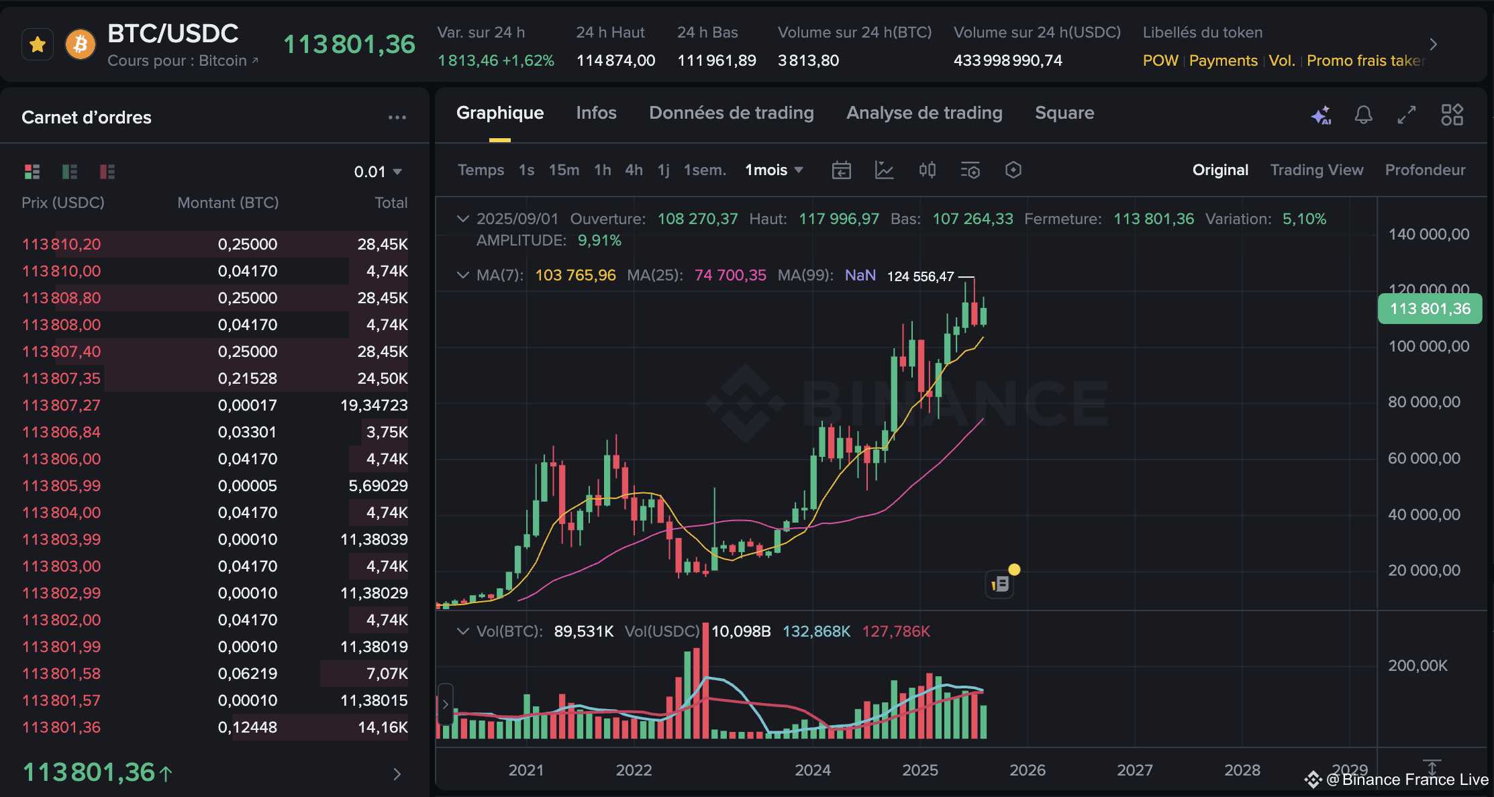The image size is (1494, 797).
Task: Open the indicators candlestick icon on chart toolbar
Action: [928, 170]
